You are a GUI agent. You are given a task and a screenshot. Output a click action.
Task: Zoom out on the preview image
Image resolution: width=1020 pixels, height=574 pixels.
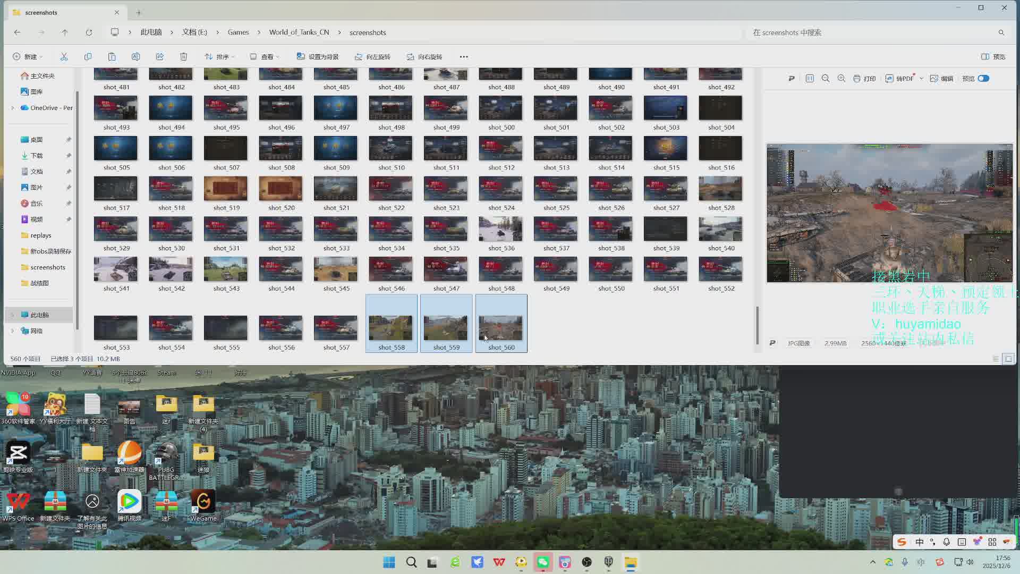(826, 78)
